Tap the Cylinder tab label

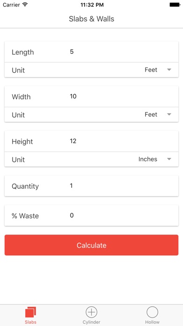tap(91, 322)
